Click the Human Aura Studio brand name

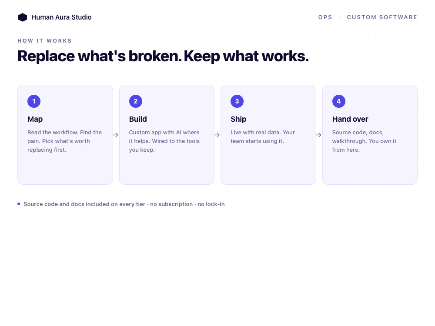[61, 17]
